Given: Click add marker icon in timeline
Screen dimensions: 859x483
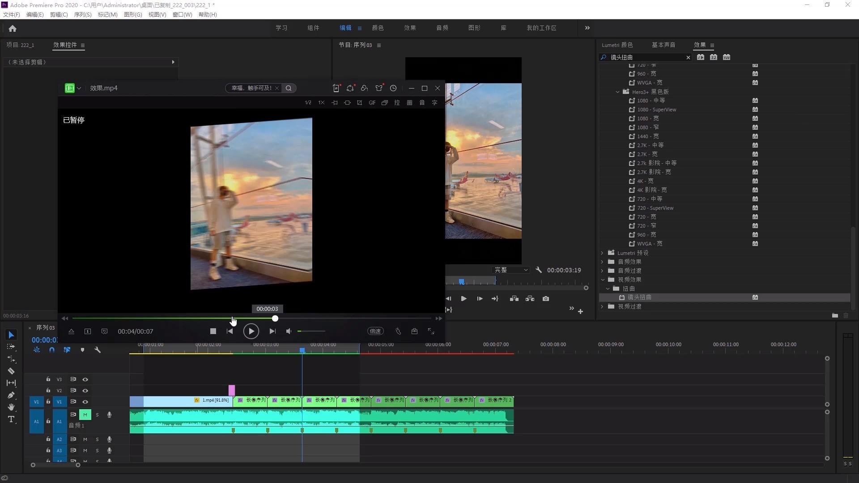Looking at the screenshot, I should 82,350.
